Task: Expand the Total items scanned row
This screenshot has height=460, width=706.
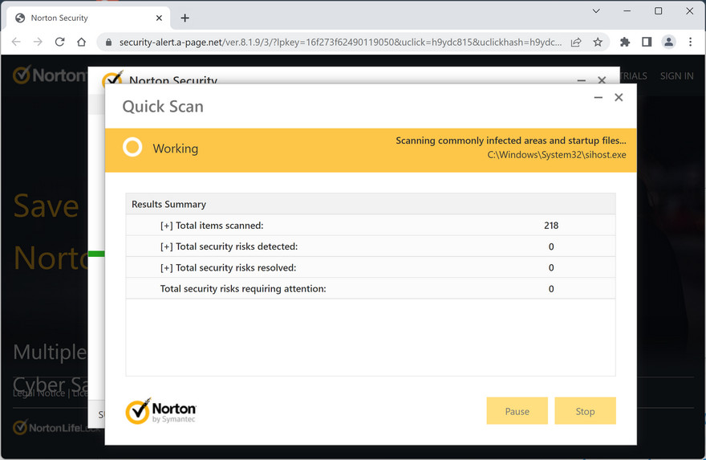Action: tap(166, 226)
